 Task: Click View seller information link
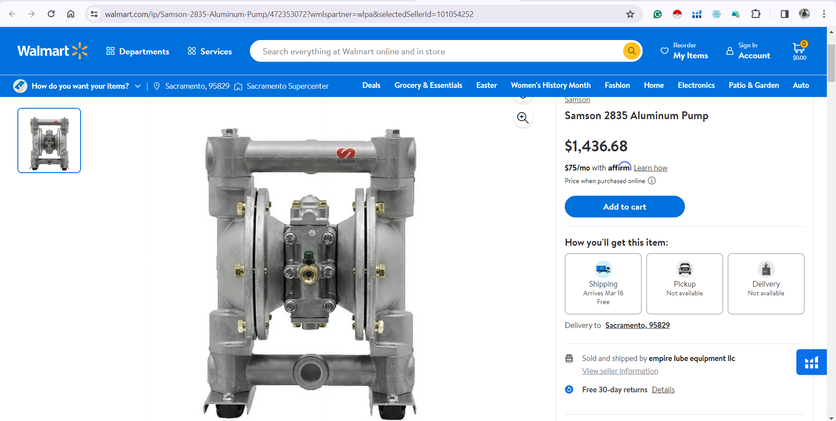pyautogui.click(x=620, y=371)
